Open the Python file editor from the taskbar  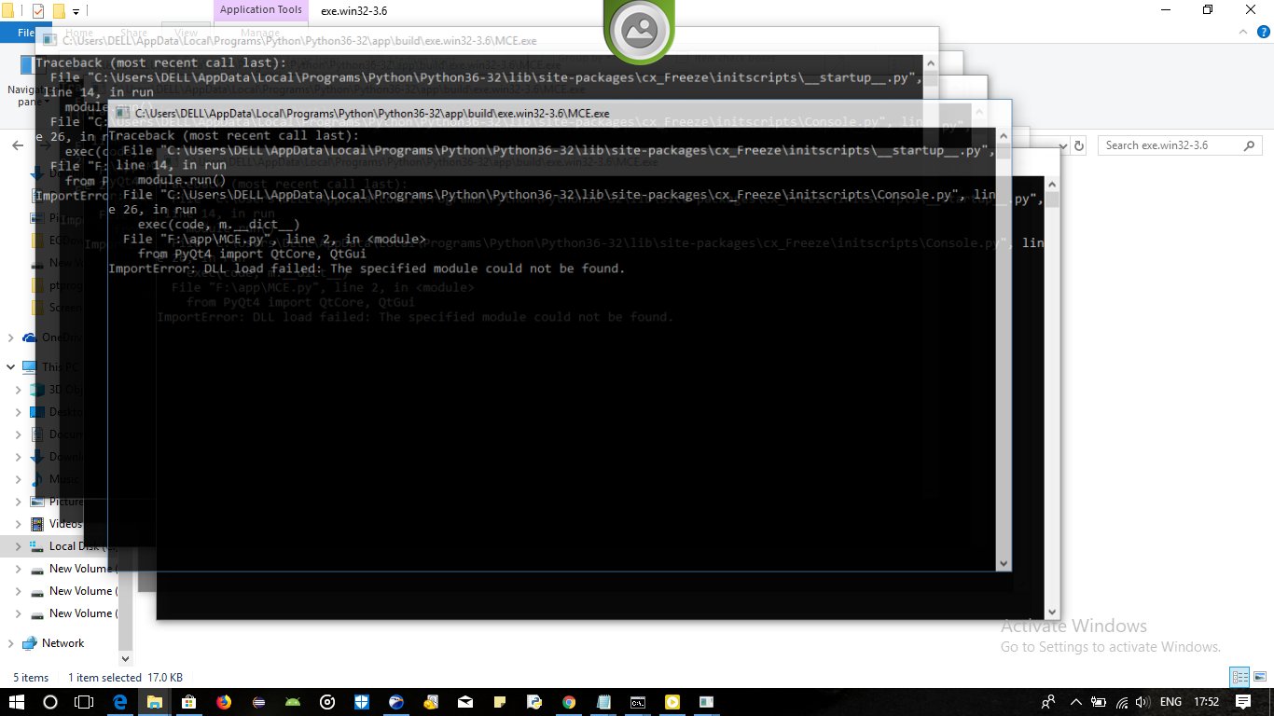(532, 702)
